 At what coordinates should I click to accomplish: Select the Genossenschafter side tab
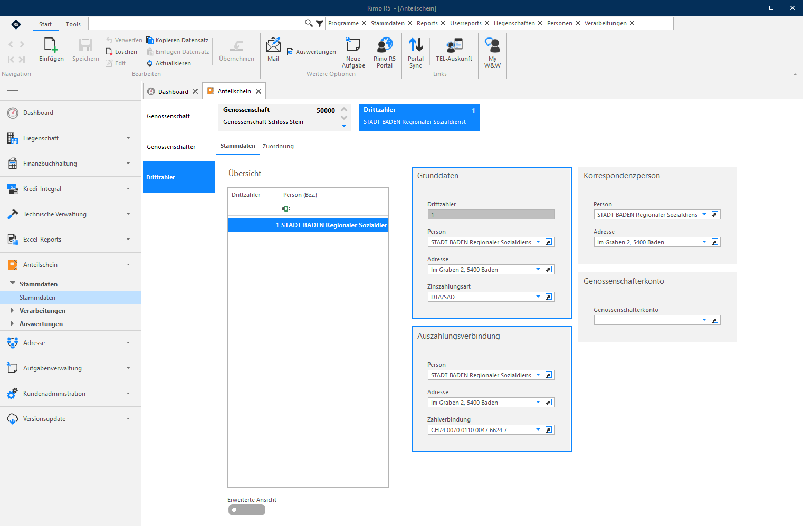[179, 147]
